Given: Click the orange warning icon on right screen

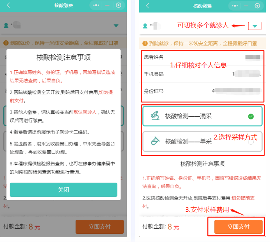Looking at the screenshot, I should (x=145, y=43).
